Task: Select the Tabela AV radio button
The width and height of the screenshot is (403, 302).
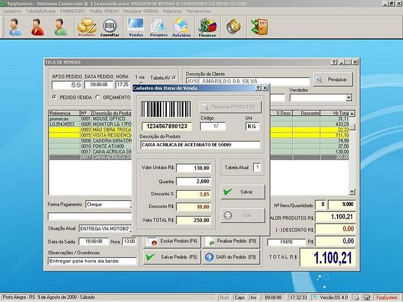Action: pos(174,77)
